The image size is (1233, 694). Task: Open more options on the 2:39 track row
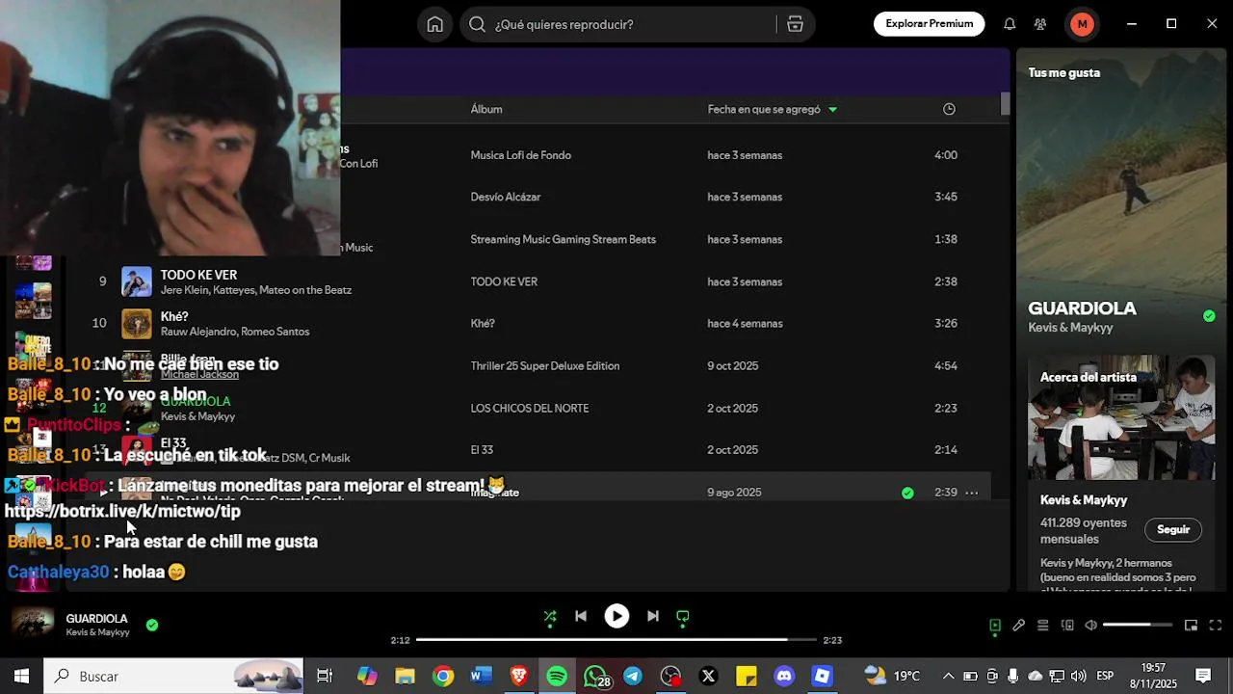971,493
